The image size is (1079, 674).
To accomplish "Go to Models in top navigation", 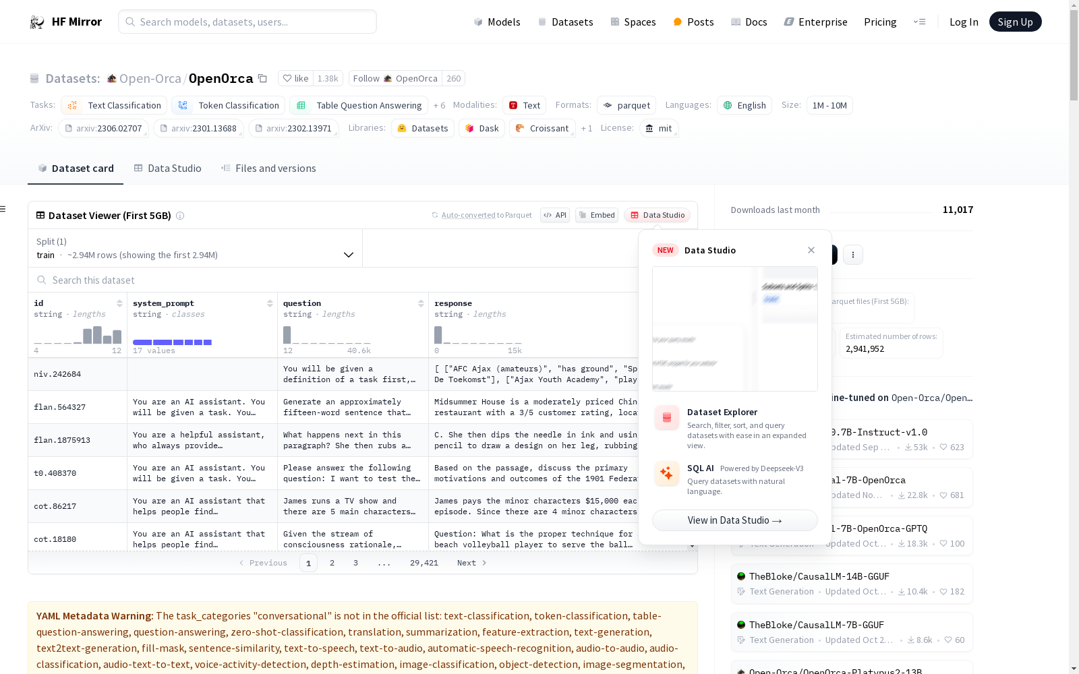I will 497,22.
